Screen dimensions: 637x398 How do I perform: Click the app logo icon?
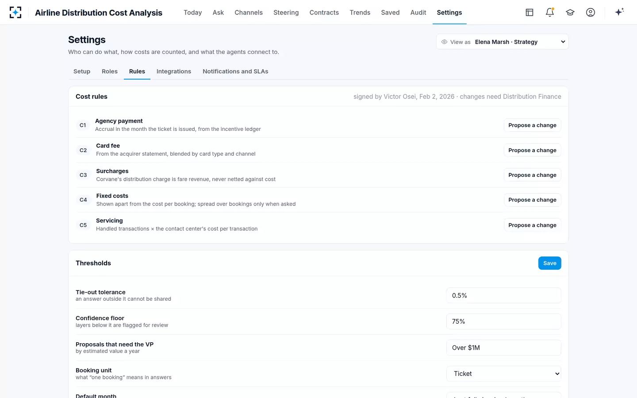pos(15,12)
